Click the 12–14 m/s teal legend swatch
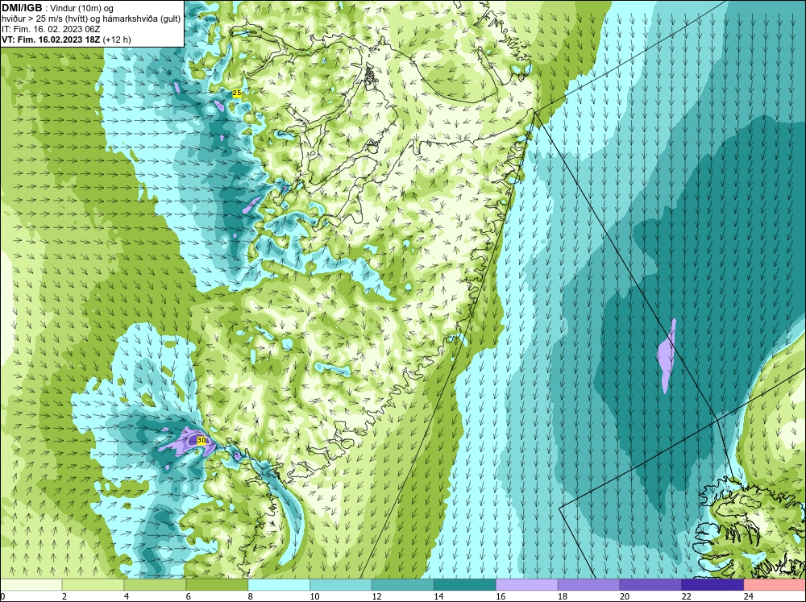Screen dimensions: 806x602 click(402, 585)
